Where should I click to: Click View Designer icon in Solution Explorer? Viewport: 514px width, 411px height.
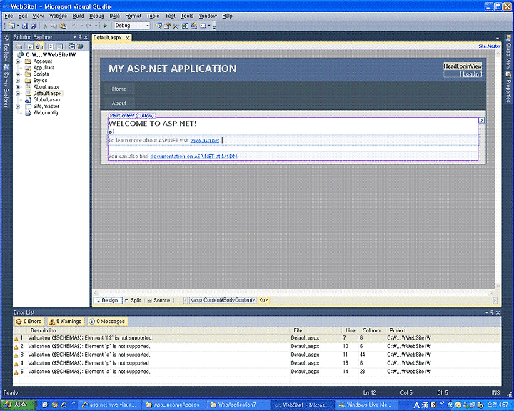point(59,46)
